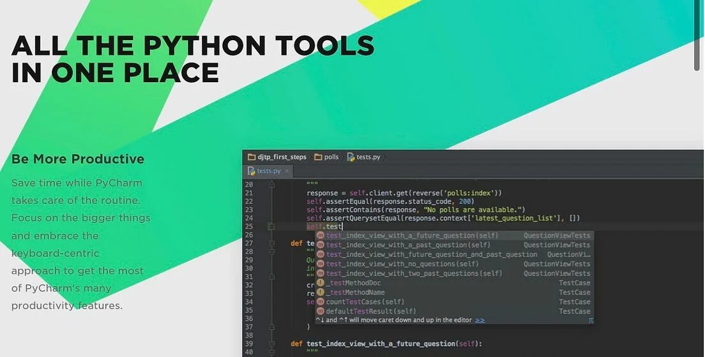This screenshot has height=357, width=705.
Task: Toggle the fold marker on line 37
Action: coord(271,328)
